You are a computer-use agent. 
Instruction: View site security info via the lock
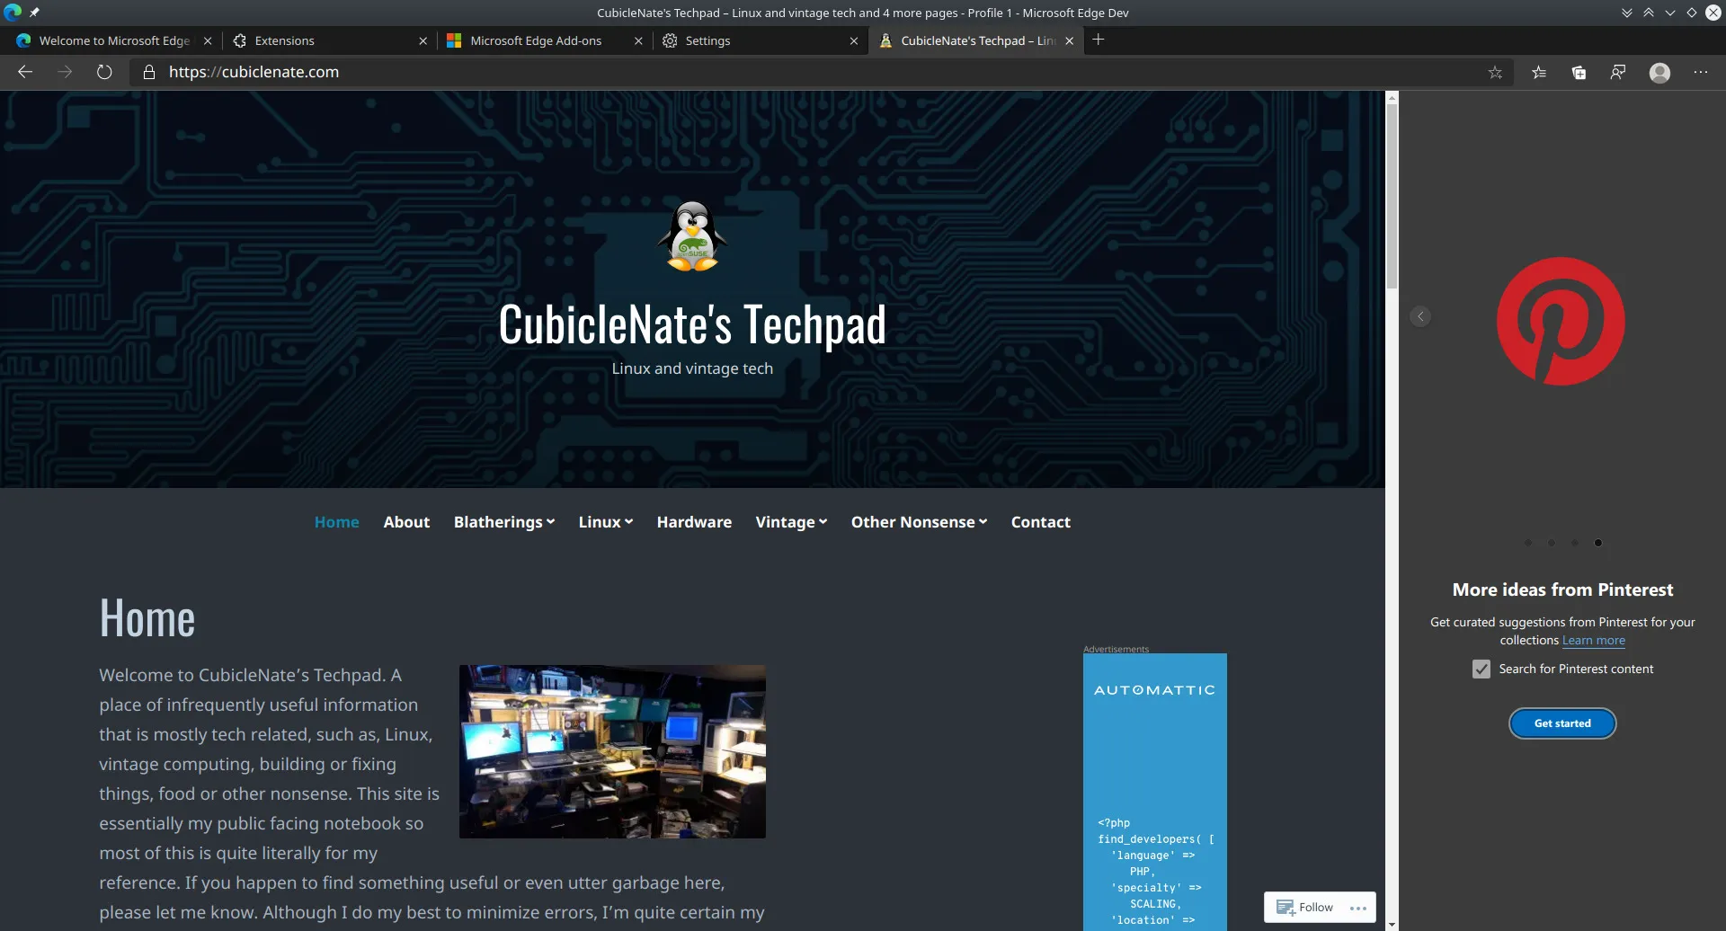(149, 72)
